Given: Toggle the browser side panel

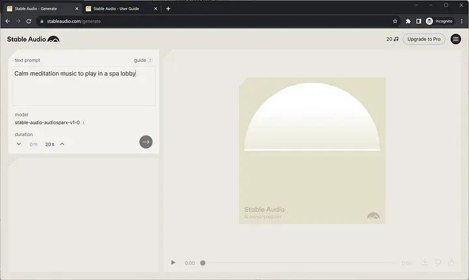Looking at the screenshot, I should [x=419, y=21].
